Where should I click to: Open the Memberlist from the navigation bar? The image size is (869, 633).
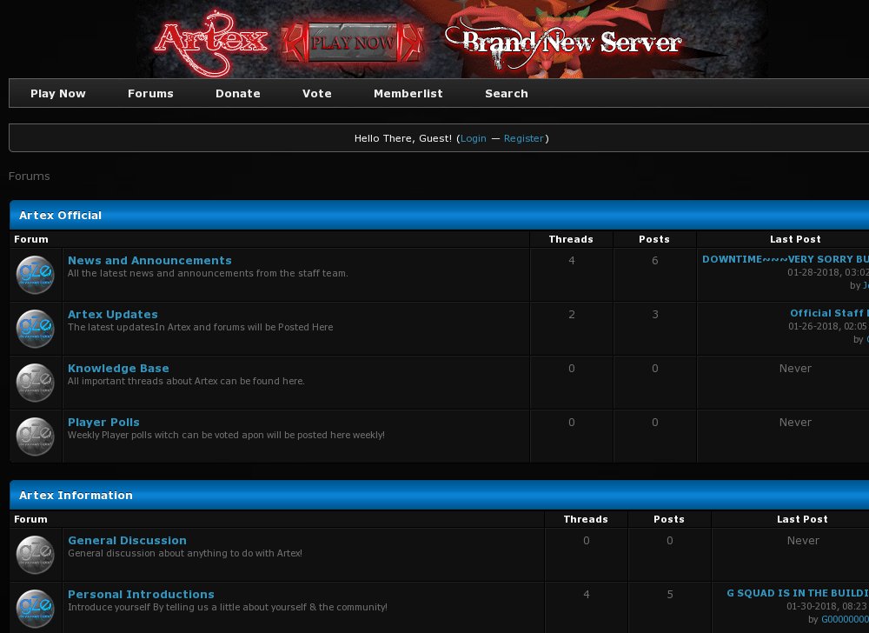[408, 93]
